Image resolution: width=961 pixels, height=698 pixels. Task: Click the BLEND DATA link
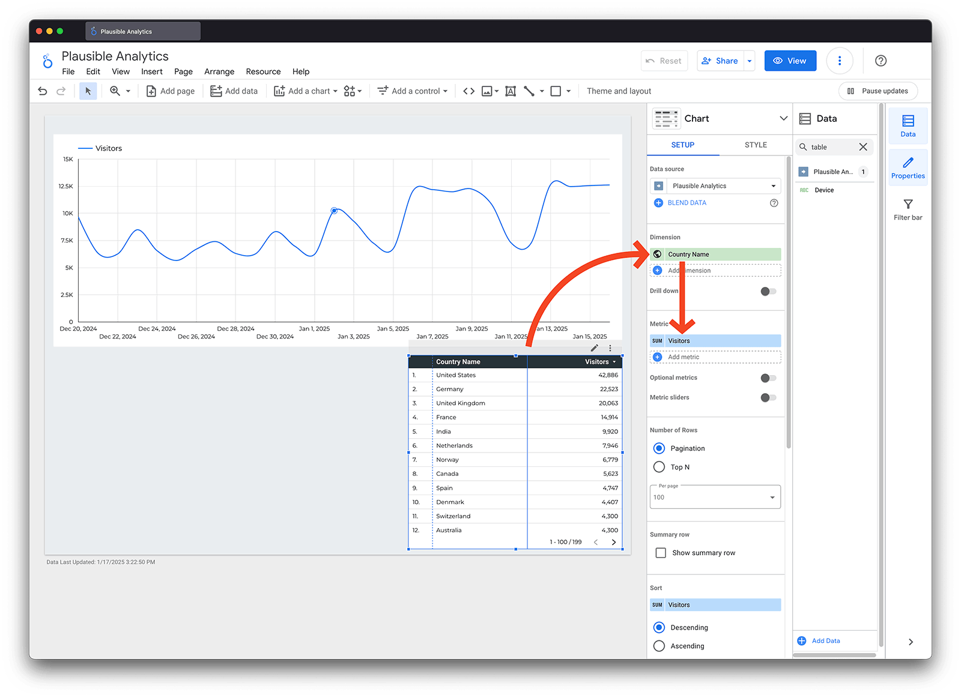(x=687, y=203)
